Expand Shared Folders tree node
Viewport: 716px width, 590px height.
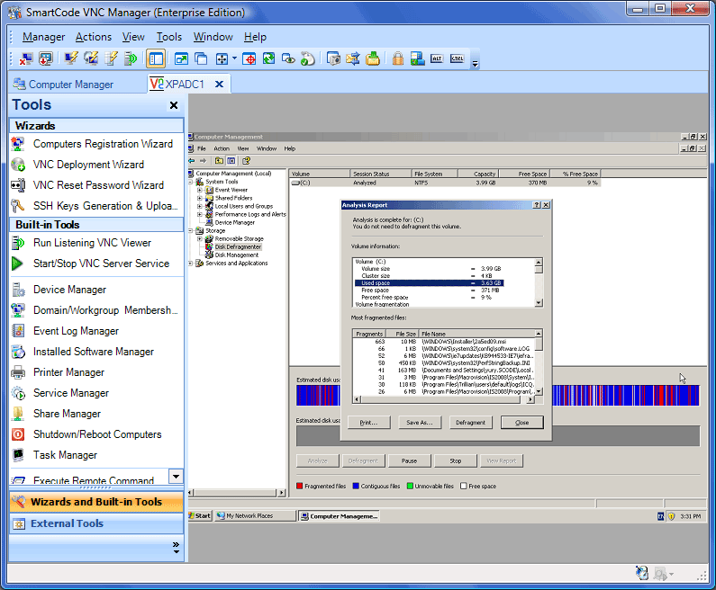(x=200, y=198)
